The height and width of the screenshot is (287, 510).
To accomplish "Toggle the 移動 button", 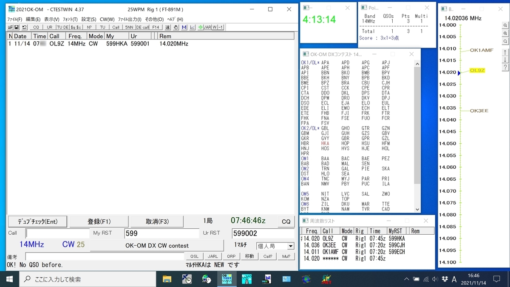I will [x=249, y=256].
